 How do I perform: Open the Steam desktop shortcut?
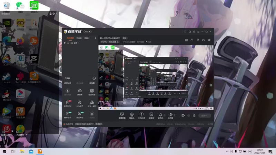[7, 78]
